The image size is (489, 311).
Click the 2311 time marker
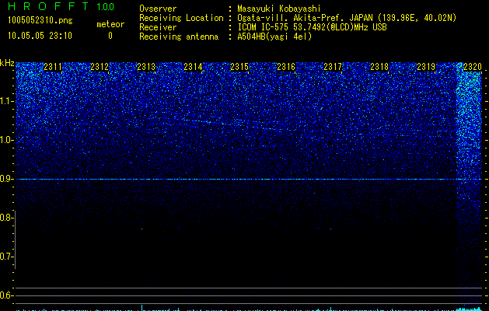click(x=53, y=66)
